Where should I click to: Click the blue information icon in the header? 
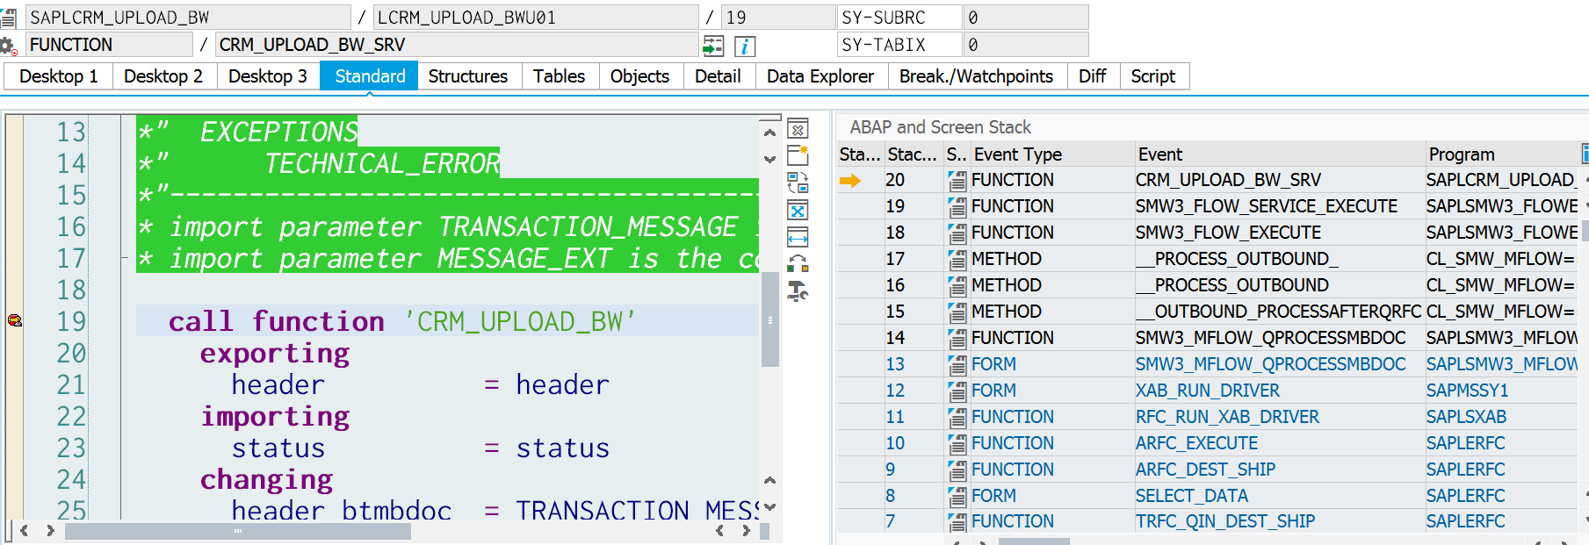tap(745, 46)
